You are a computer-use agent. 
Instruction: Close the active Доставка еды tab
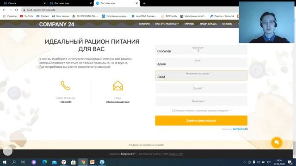(x=137, y=3)
